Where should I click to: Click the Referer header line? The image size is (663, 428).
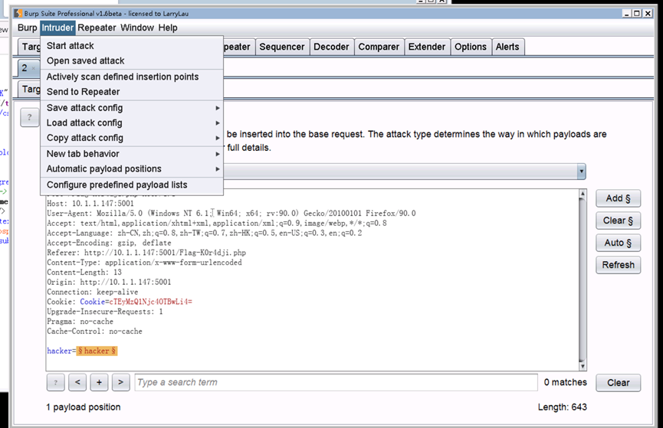click(146, 253)
